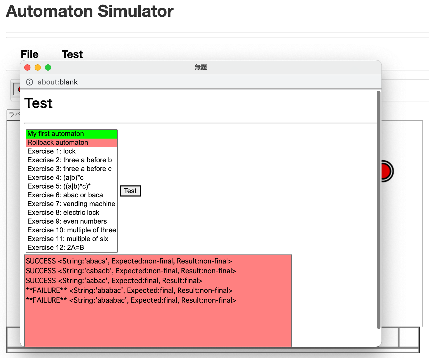This screenshot has width=429, height=358.
Task: Open the File menu
Action: [x=29, y=54]
